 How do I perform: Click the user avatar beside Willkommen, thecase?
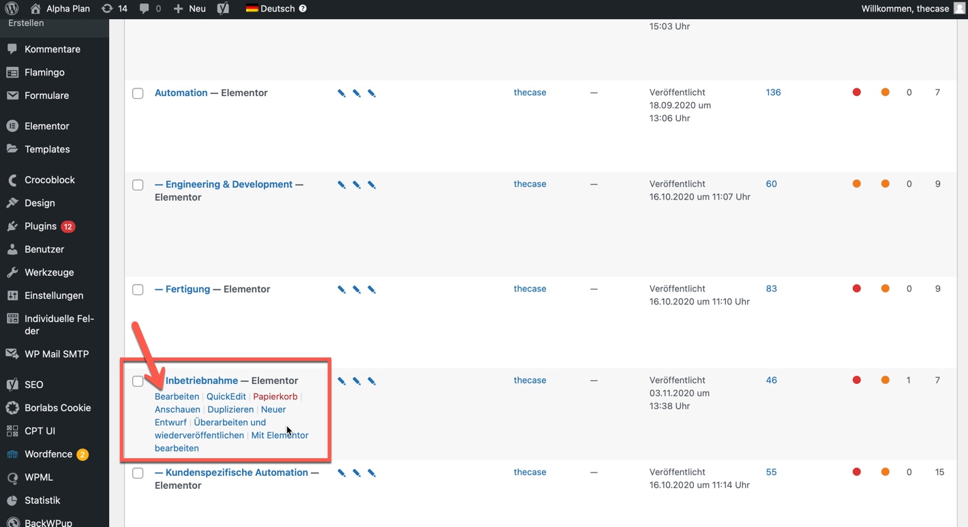[x=959, y=9]
